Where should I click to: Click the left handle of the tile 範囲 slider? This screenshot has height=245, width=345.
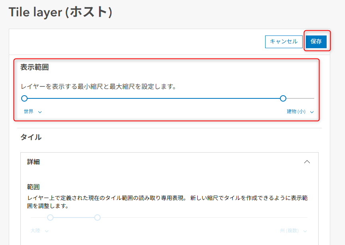pyautogui.click(x=50, y=218)
